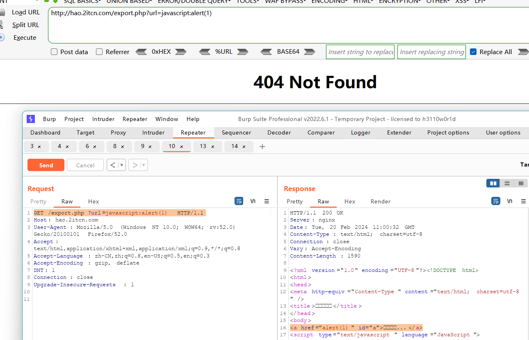Image resolution: width=529 pixels, height=340 pixels.
Task: Open the Help menu
Action: click(x=193, y=119)
